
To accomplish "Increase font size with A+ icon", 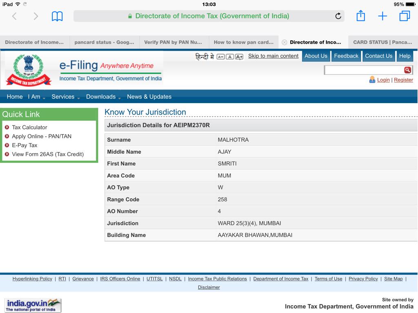I will pos(239,57).
